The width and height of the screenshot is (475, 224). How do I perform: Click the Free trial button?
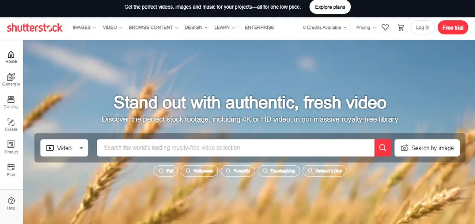(453, 27)
